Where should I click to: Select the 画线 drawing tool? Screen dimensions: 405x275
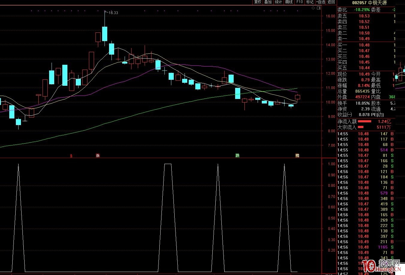click(289, 2)
